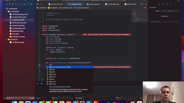Open the Debug navigator icon

(x=25, y=4)
